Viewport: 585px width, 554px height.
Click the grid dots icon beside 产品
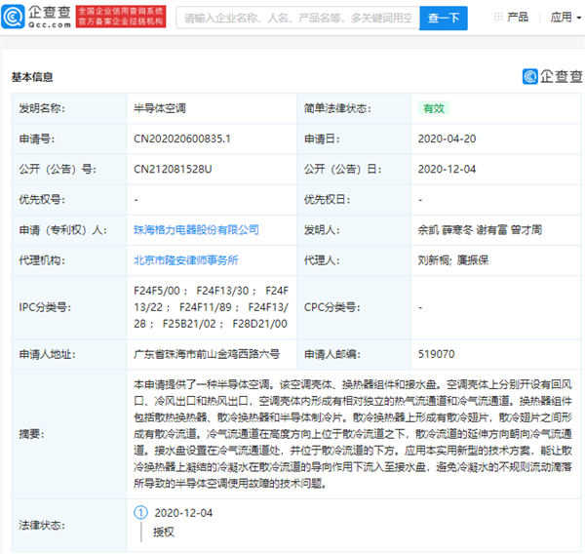click(496, 18)
